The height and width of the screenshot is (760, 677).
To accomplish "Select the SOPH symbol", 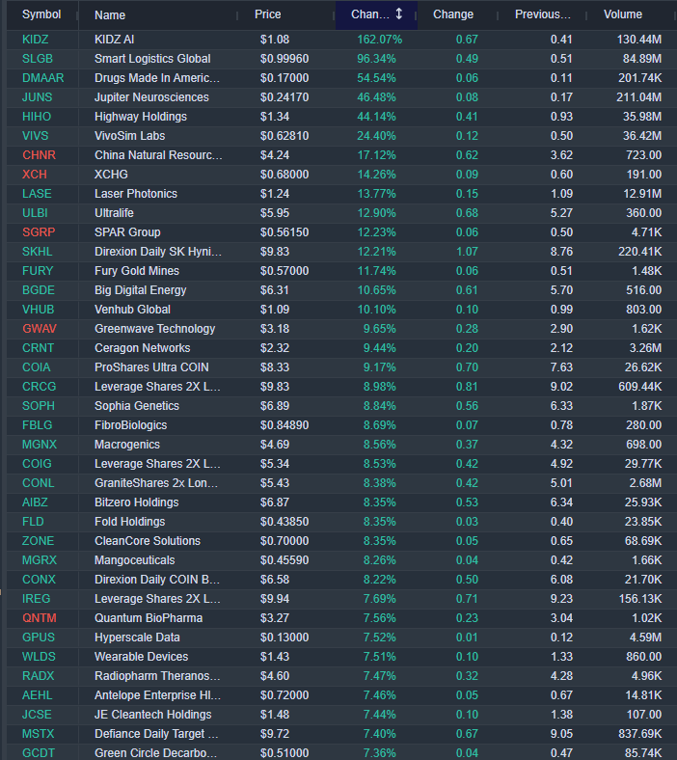I will point(39,406).
